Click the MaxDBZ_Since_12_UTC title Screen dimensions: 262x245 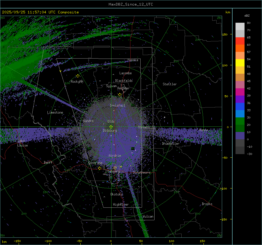(x=131, y=4)
